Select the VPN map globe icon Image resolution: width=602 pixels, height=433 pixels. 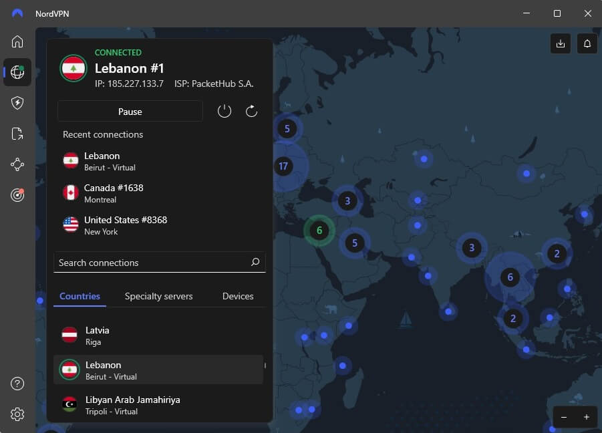tap(17, 72)
